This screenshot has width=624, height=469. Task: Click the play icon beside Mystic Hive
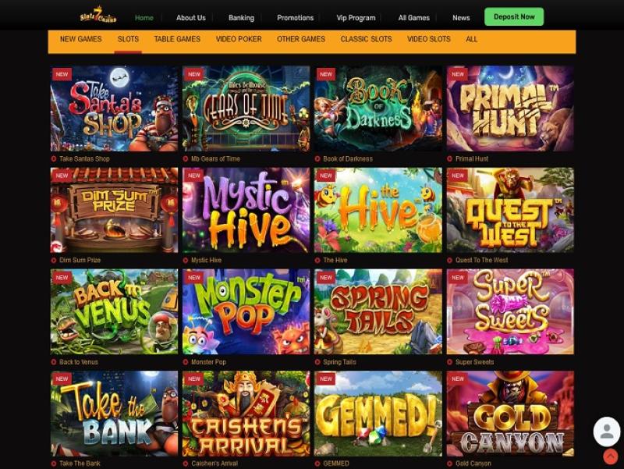186,261
